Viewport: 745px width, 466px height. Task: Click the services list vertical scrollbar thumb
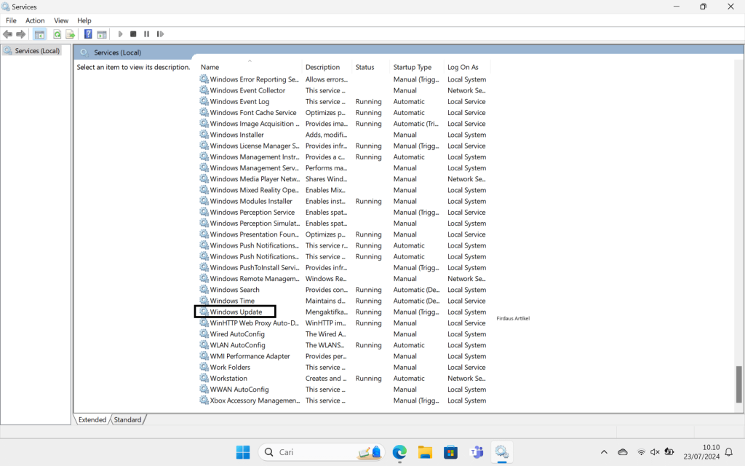coord(739,384)
